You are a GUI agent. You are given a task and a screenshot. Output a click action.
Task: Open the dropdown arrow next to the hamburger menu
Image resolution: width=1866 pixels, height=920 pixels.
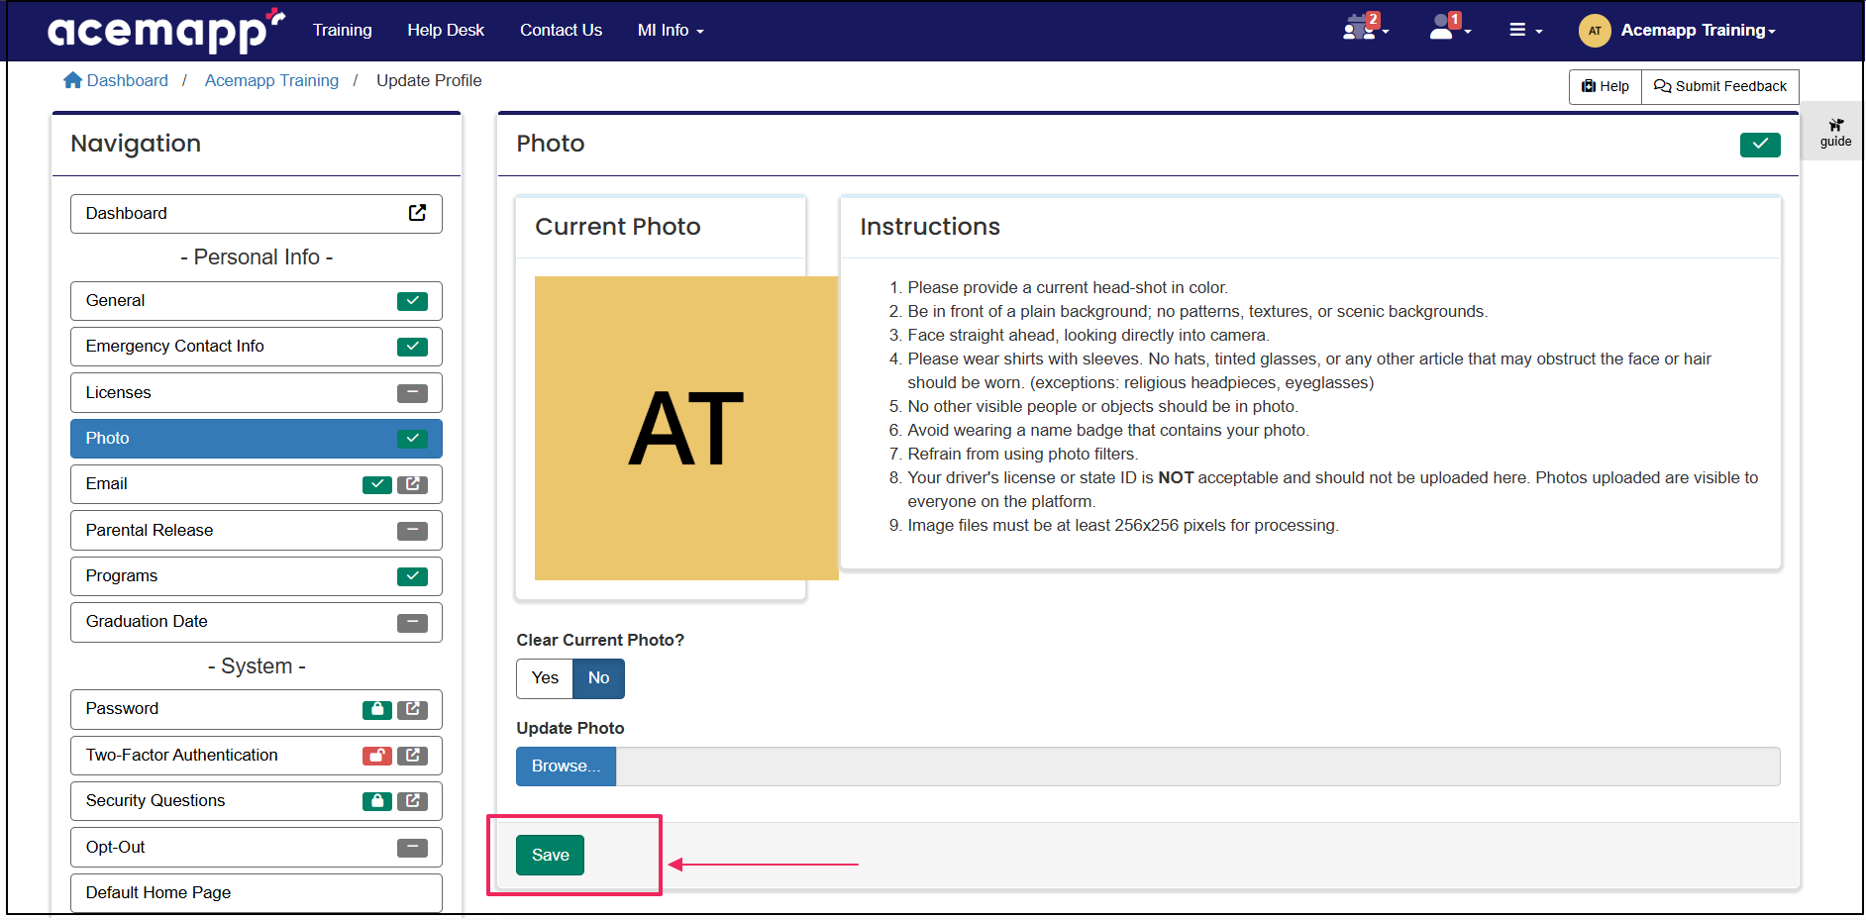coord(1538,33)
